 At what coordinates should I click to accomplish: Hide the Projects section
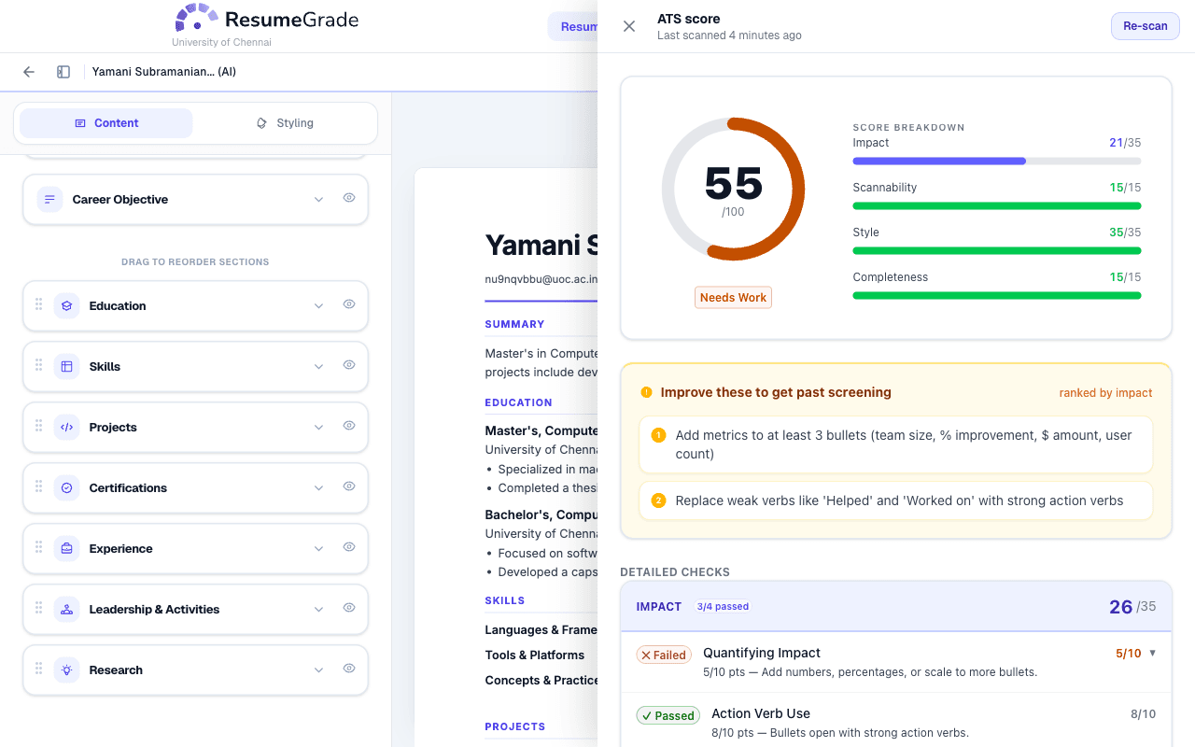[349, 426]
